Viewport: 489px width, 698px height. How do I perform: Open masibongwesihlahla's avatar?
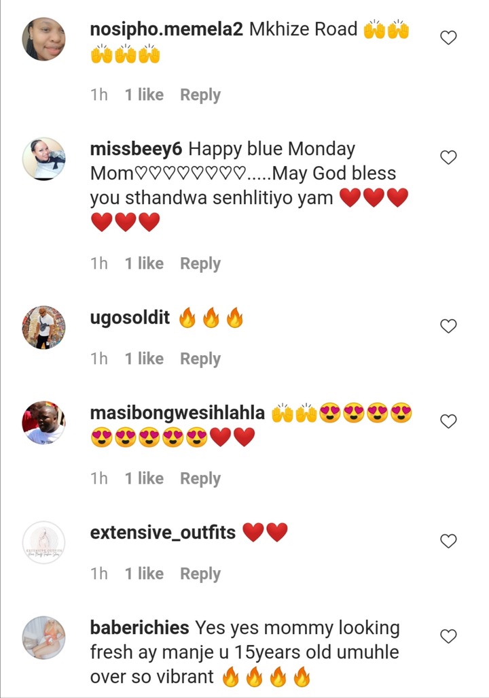(x=43, y=422)
